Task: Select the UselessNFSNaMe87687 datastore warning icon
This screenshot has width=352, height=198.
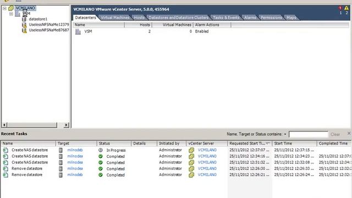Action: click(x=24, y=30)
